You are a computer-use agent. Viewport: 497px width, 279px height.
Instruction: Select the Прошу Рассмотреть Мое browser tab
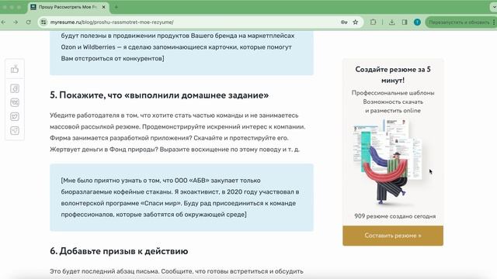click(x=68, y=7)
